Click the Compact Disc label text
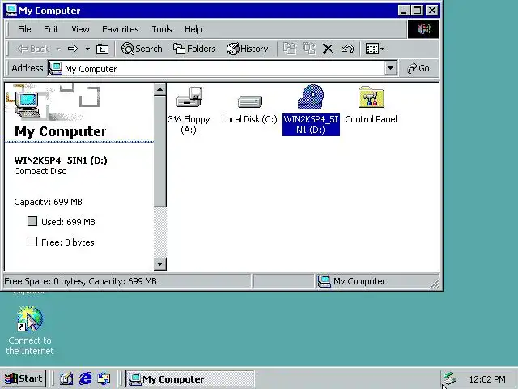 point(40,171)
